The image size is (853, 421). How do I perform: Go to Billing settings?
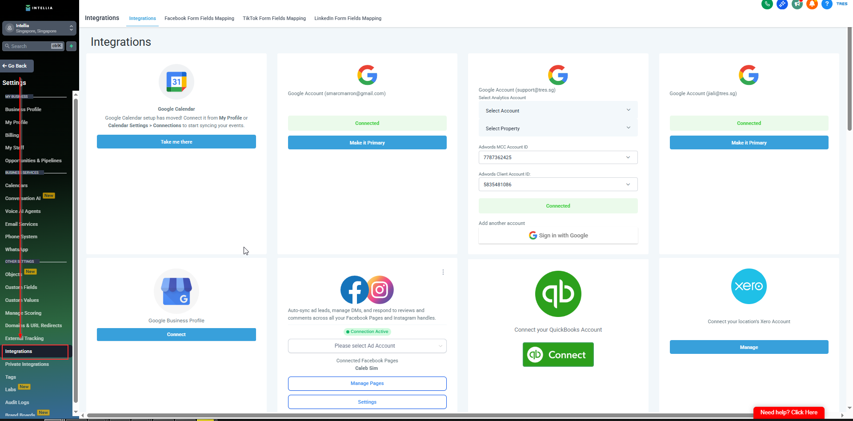(x=12, y=135)
